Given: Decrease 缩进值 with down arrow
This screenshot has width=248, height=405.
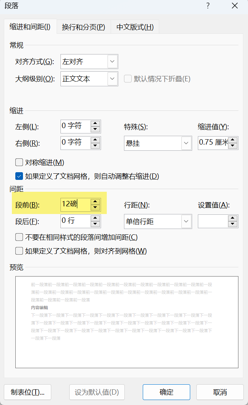Looking at the screenshot, I should [x=233, y=145].
